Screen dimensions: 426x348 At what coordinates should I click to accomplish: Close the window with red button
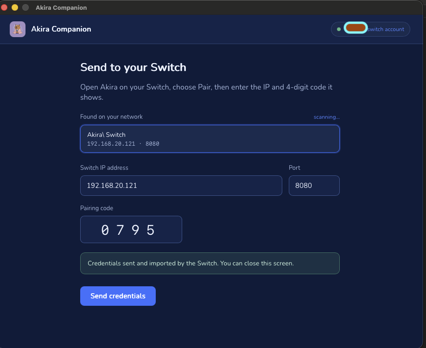pyautogui.click(x=4, y=7)
